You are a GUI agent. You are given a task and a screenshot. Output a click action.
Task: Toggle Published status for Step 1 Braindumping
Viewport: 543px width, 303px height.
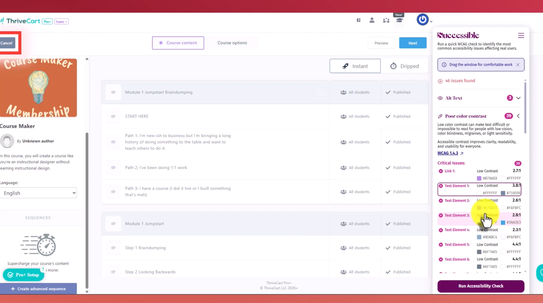398,248
